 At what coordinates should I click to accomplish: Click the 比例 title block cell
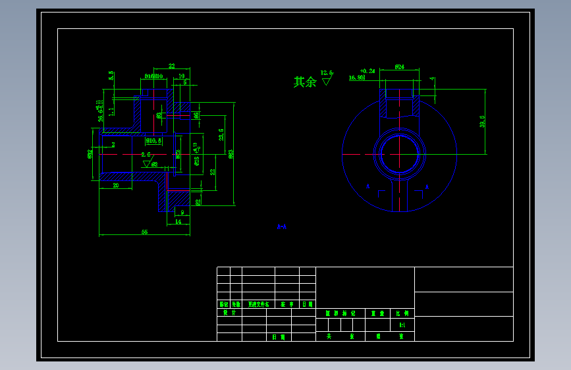[x=402, y=313]
